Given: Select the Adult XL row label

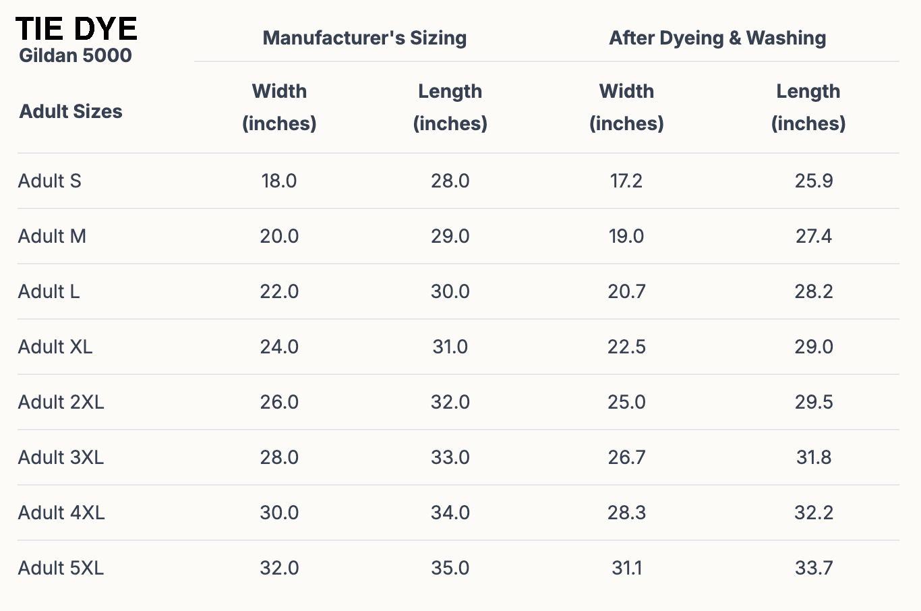Looking at the screenshot, I should click(x=55, y=347).
